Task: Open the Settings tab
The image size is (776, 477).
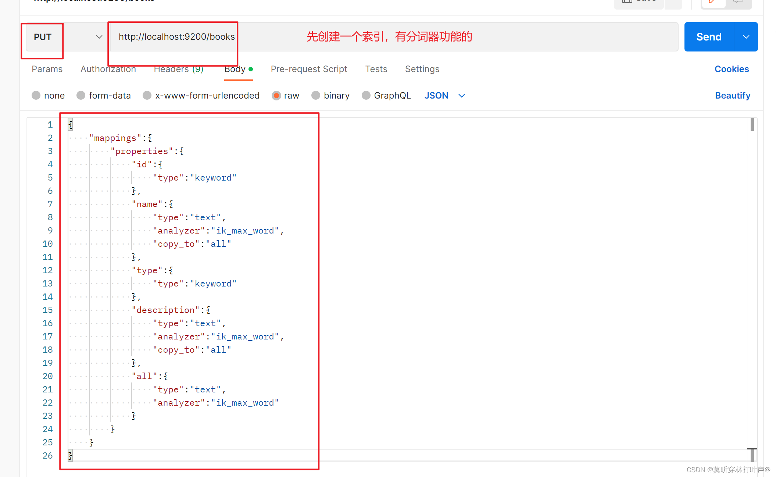Action: point(422,69)
